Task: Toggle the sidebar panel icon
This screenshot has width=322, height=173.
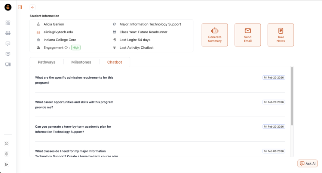Action: (x=20, y=7)
